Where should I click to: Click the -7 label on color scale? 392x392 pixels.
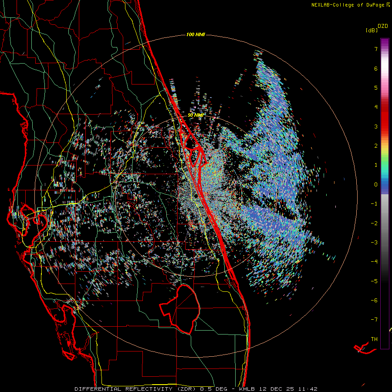tap(374, 320)
